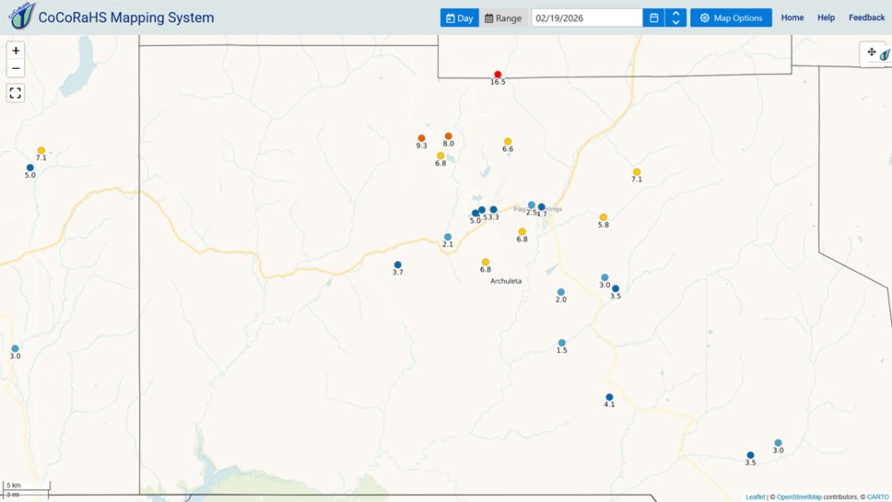Click the CoCoRaHS logo in the header
The width and height of the screenshot is (892, 502).
(x=22, y=16)
